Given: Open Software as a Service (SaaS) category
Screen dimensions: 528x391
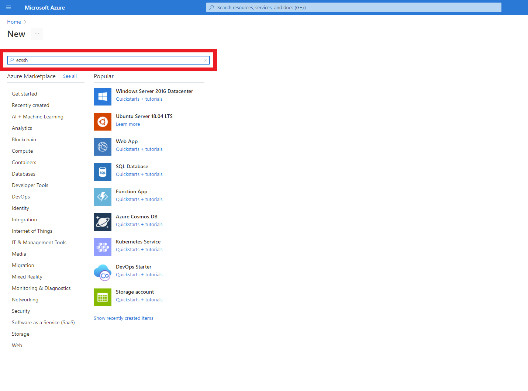Looking at the screenshot, I should click(43, 322).
